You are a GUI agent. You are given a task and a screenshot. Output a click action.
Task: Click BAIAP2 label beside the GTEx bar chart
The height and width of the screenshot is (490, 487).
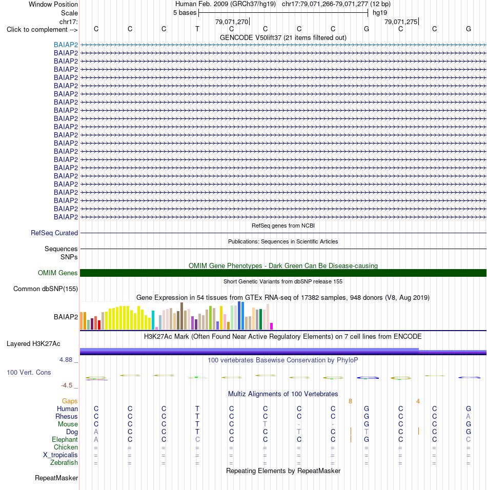coord(66,317)
